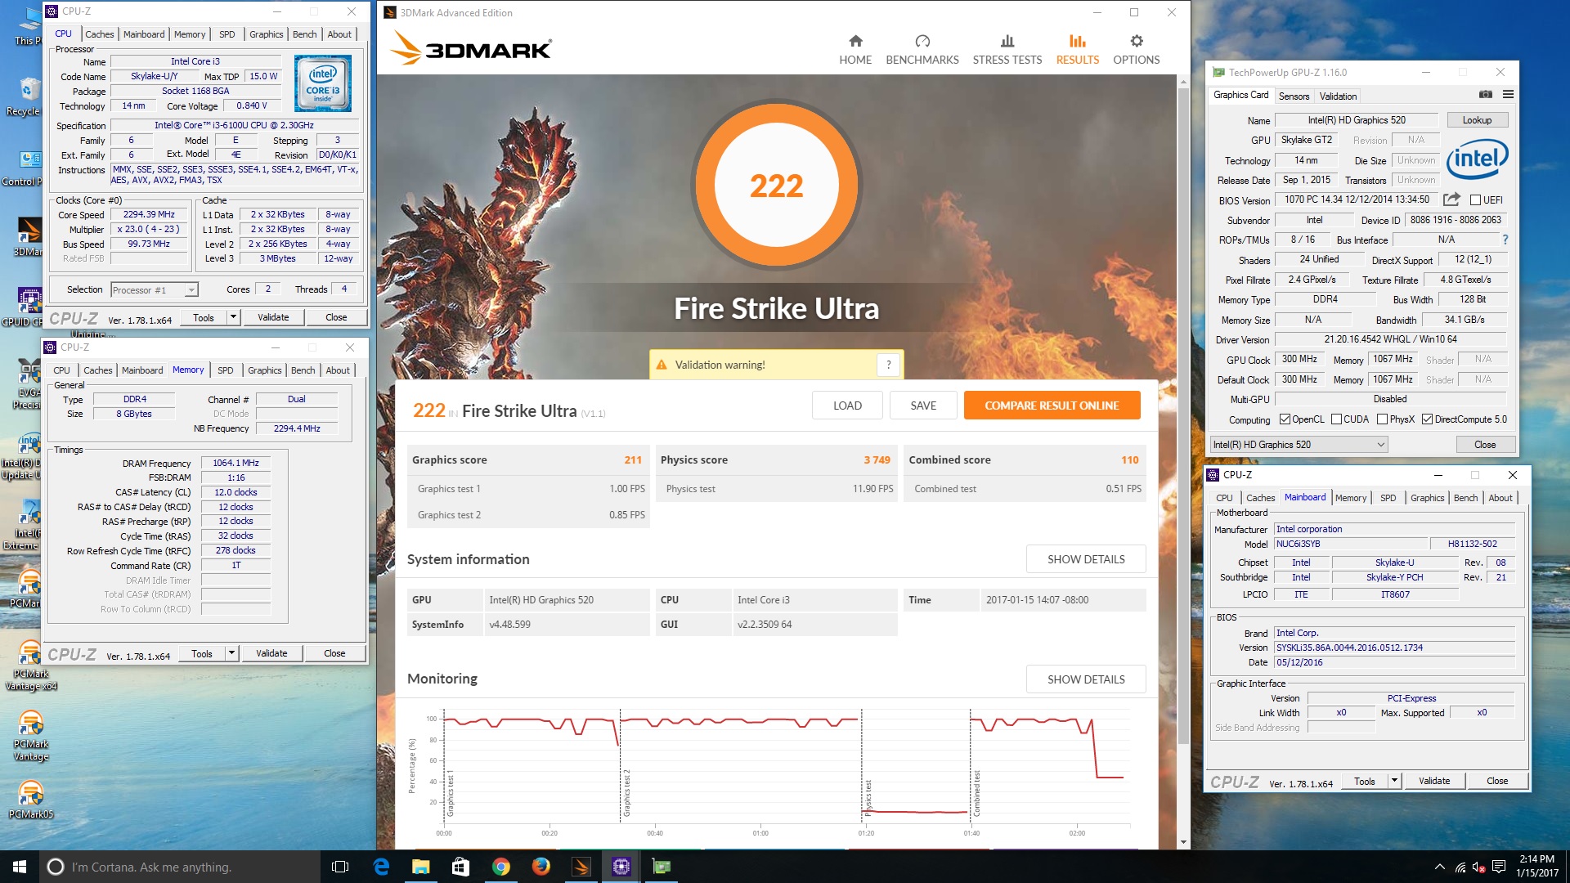The height and width of the screenshot is (883, 1570).
Task: Click Load button in 3DMark
Action: pos(847,406)
